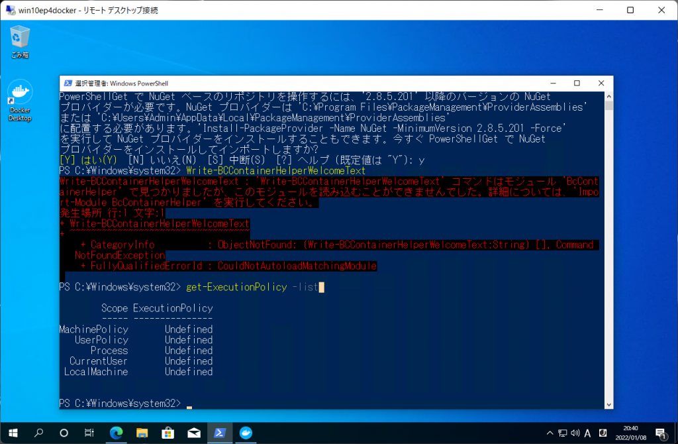The image size is (678, 444).
Task: Minimize the remote desktop connection window
Action: click(x=599, y=10)
